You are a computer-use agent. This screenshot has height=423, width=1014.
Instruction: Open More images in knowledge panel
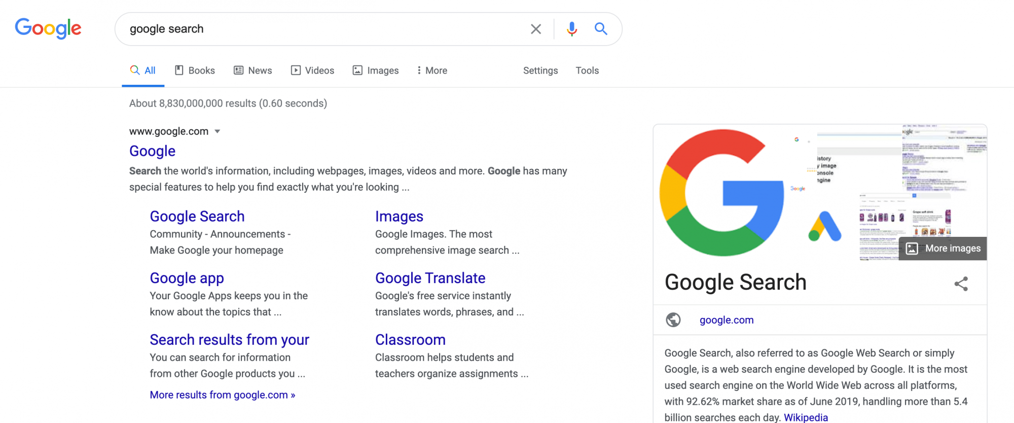coord(943,249)
